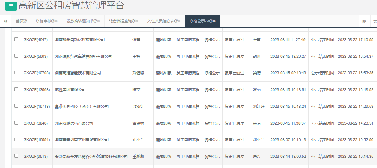Click ID cell GXGZF(4647)
Screen dimensions: 377x168
coord(36,40)
